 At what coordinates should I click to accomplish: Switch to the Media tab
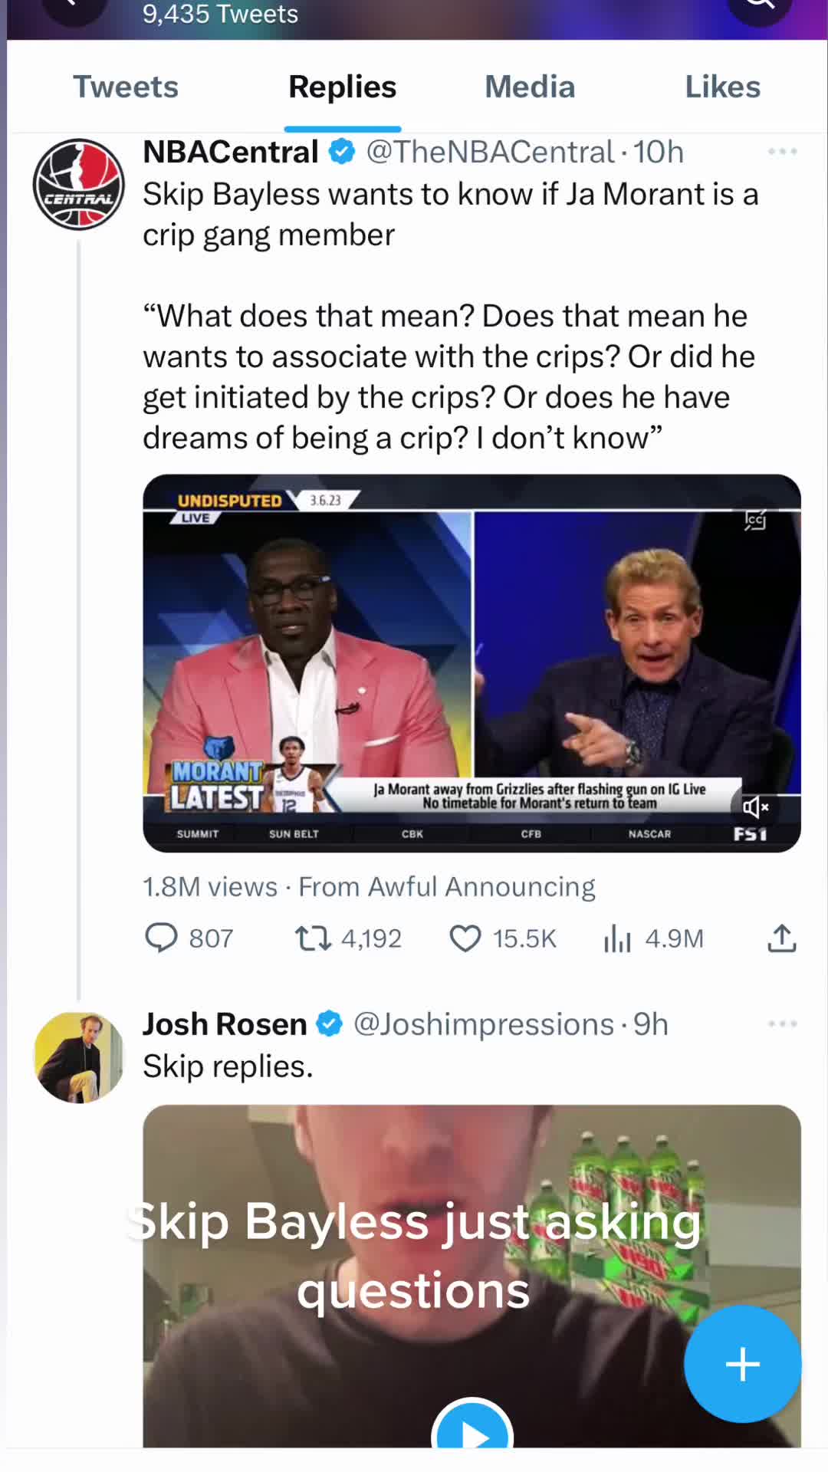pos(530,87)
